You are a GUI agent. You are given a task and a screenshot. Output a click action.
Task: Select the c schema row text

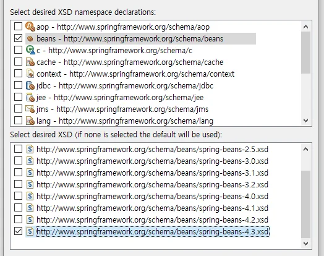coord(114,51)
